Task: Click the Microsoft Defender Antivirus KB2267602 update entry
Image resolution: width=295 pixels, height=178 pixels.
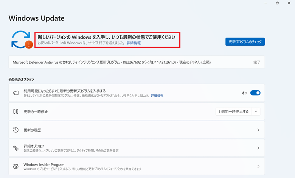Action: tap(137, 62)
